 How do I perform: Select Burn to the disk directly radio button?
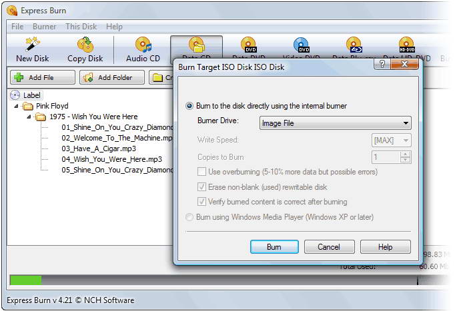[x=189, y=106]
